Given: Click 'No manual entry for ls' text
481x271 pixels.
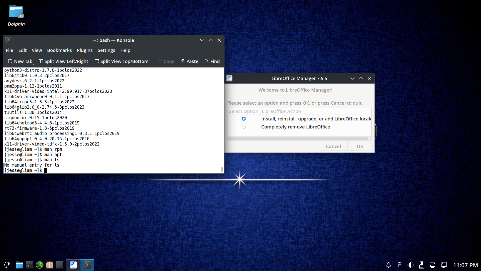Looking at the screenshot, I should (x=32, y=165).
